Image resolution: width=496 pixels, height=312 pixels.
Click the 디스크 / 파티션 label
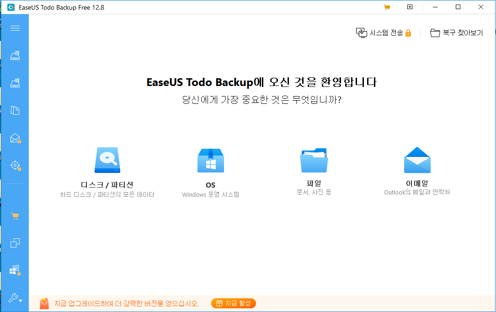click(107, 185)
